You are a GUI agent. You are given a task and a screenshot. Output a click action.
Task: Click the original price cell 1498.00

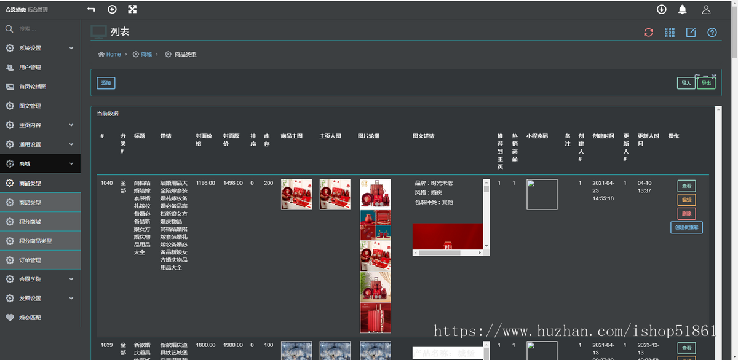pyautogui.click(x=233, y=183)
